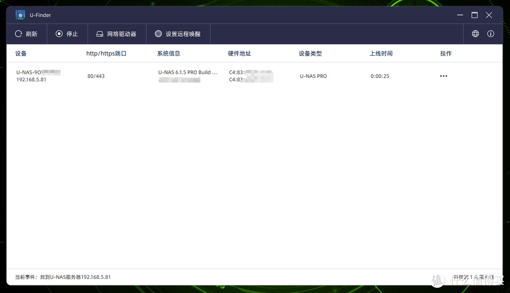The width and height of the screenshot is (510, 293).
Task: Click the 系统信息 column header
Action: point(169,53)
